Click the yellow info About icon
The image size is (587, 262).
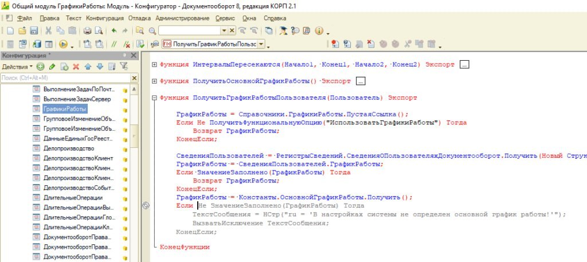pos(319,31)
